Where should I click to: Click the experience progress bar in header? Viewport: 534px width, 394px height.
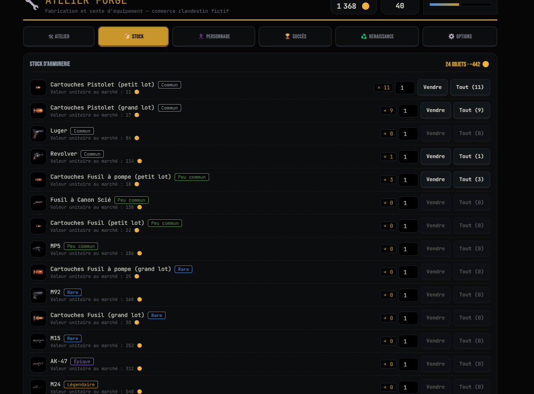pos(460,5)
